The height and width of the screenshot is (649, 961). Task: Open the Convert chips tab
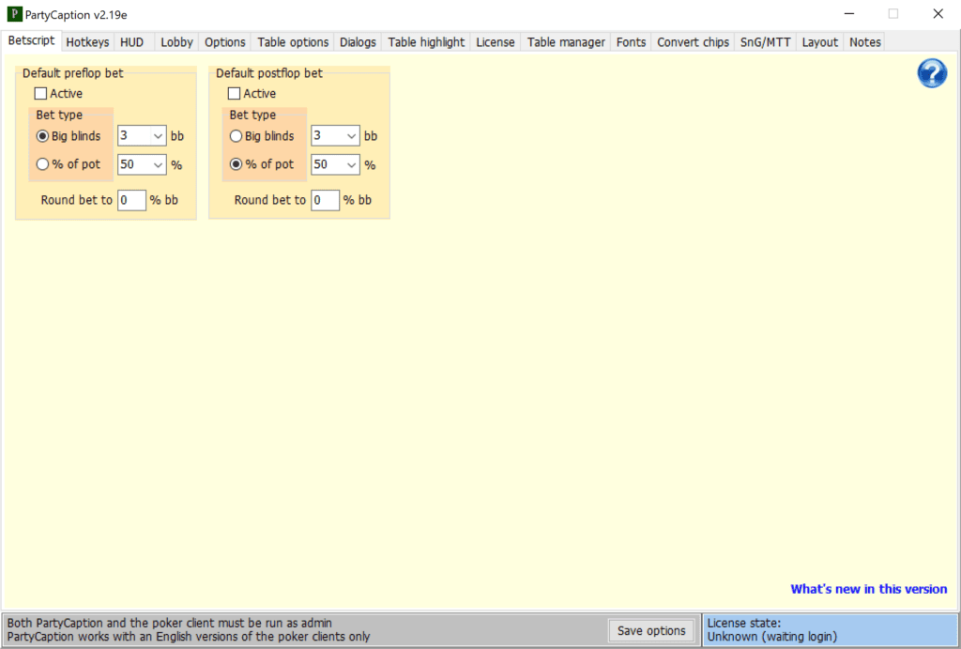click(x=694, y=41)
